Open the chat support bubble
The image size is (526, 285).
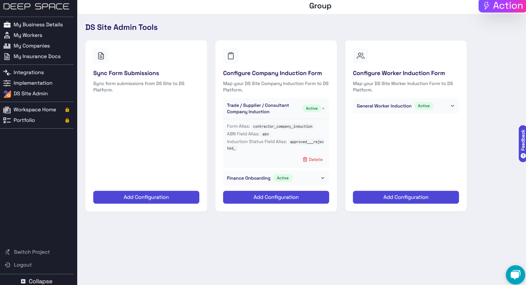pos(515,275)
